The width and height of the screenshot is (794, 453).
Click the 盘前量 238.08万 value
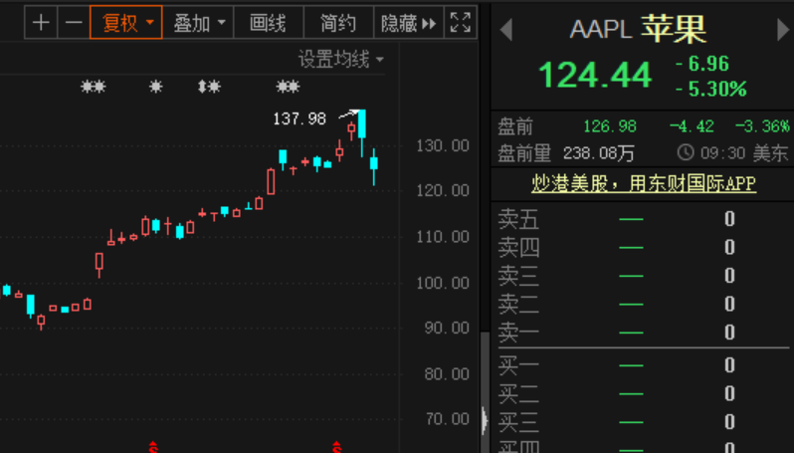[599, 153]
